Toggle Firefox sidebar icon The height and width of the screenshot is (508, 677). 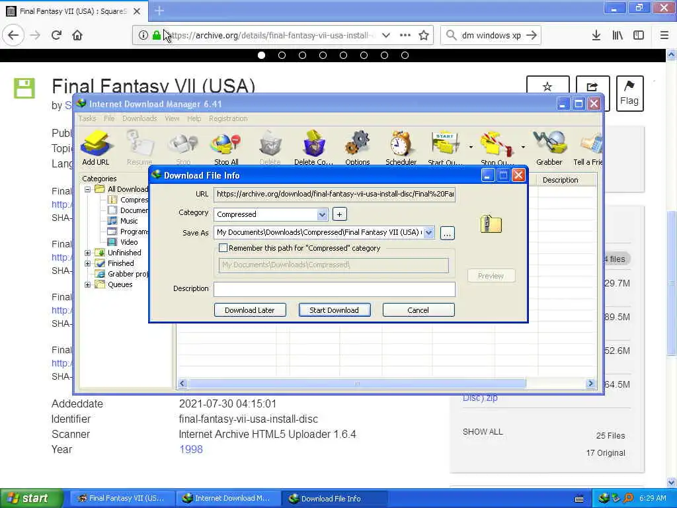(639, 36)
